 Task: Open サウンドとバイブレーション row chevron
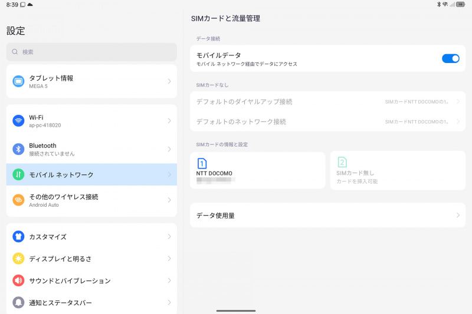[169, 280]
